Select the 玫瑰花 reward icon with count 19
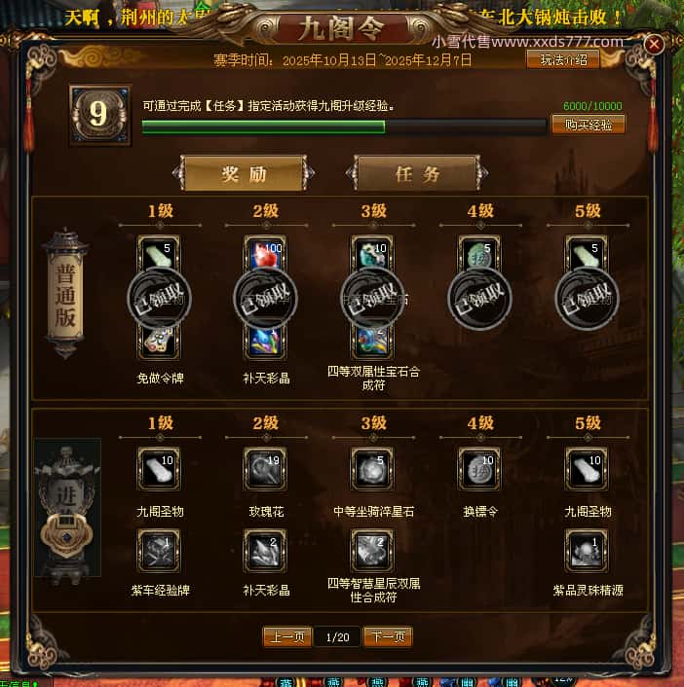684x687 pixels. click(265, 469)
